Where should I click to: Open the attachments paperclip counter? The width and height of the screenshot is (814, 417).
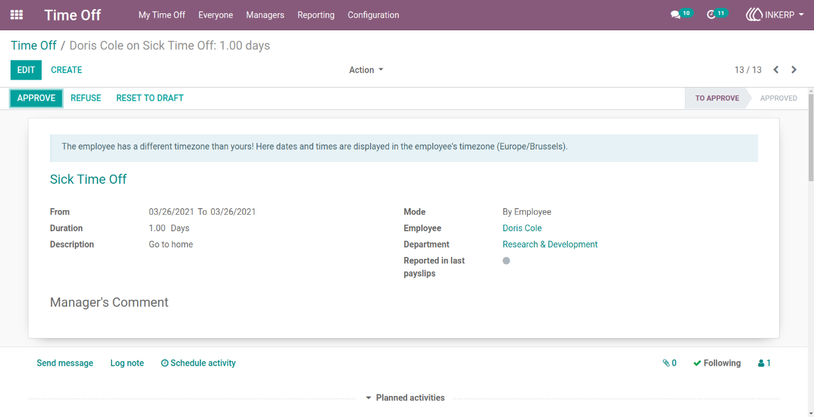pos(670,363)
